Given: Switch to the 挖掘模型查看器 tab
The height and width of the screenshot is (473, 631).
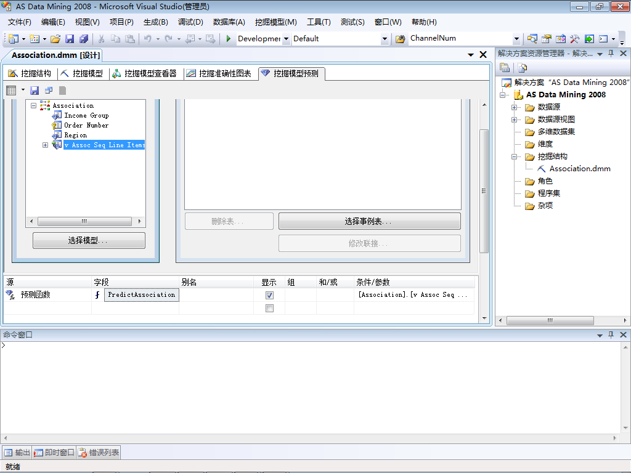Looking at the screenshot, I should [145, 73].
